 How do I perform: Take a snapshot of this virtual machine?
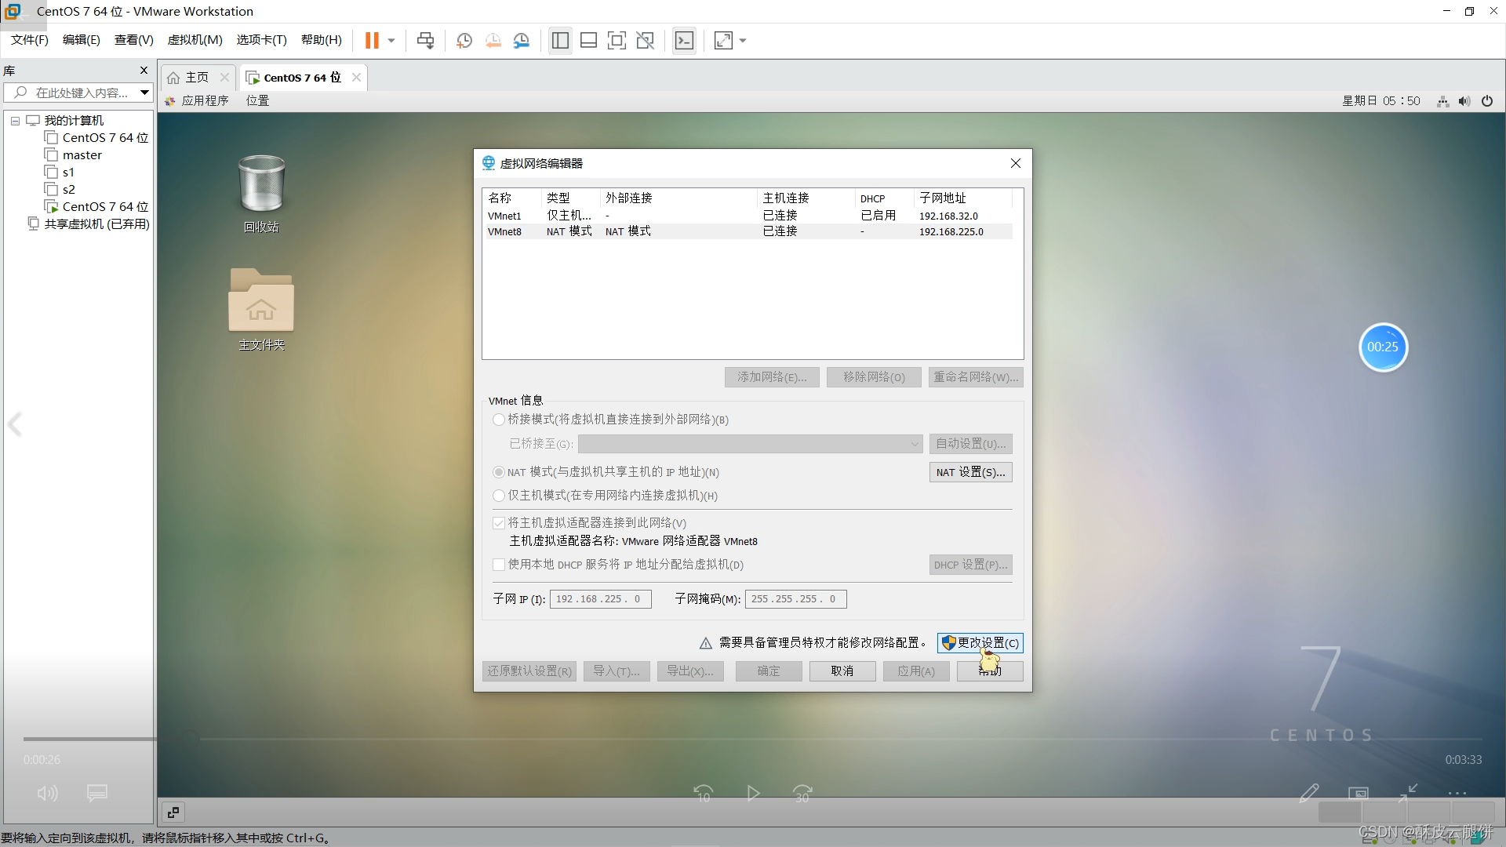464,40
